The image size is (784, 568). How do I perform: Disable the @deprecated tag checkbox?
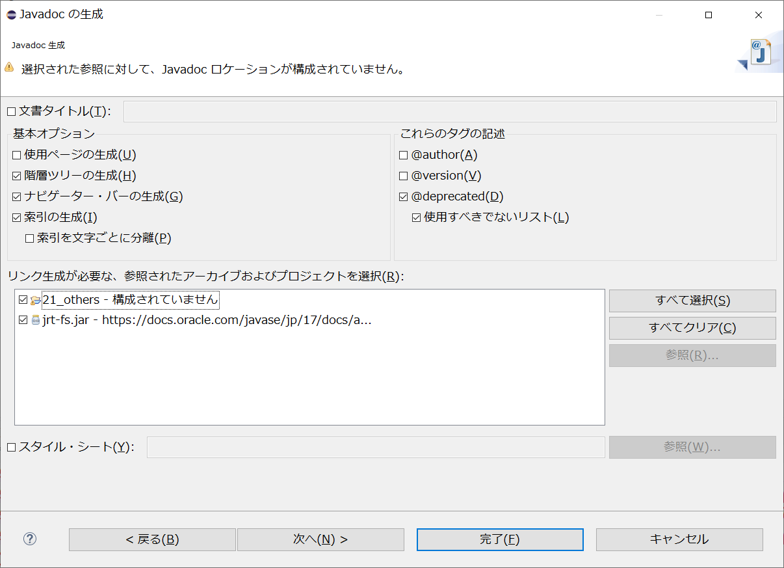[x=403, y=196]
